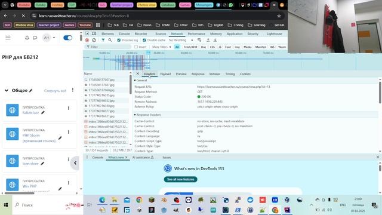
Task: Import HAR file with upload icon
Action: tap(208, 40)
